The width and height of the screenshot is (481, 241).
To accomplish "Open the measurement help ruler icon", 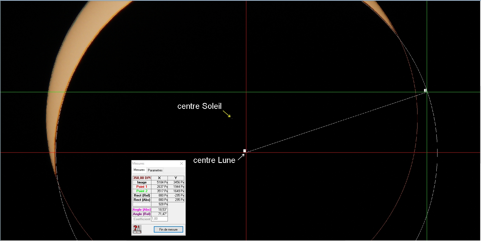I will (137, 229).
